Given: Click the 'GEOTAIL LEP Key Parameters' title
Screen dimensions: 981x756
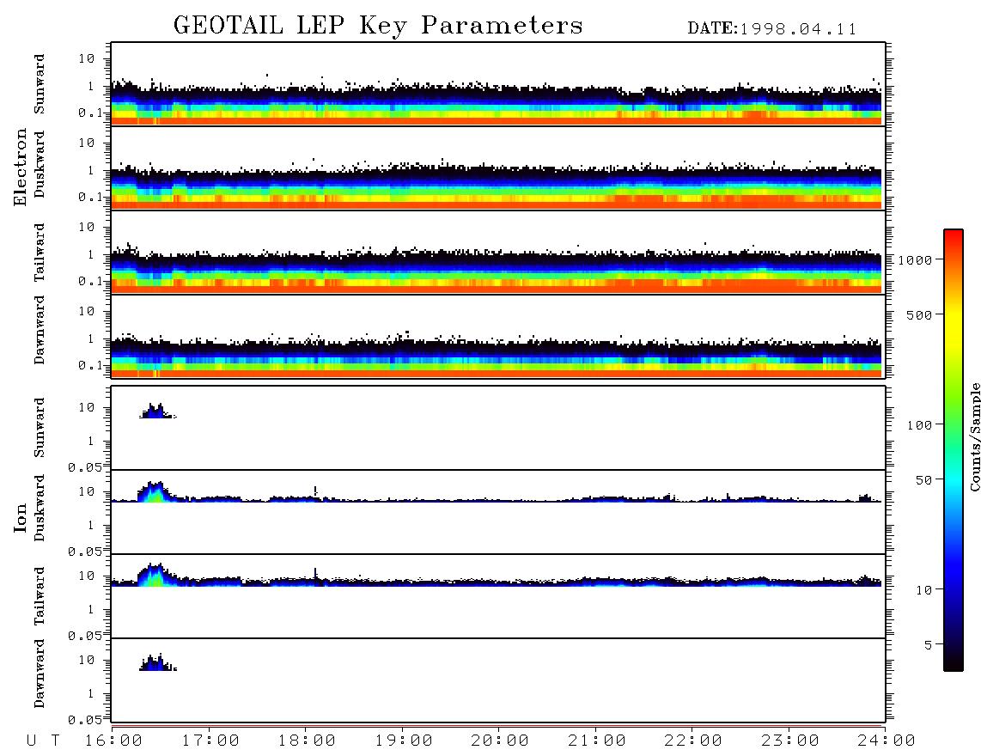Looking at the screenshot, I should click(x=378, y=26).
